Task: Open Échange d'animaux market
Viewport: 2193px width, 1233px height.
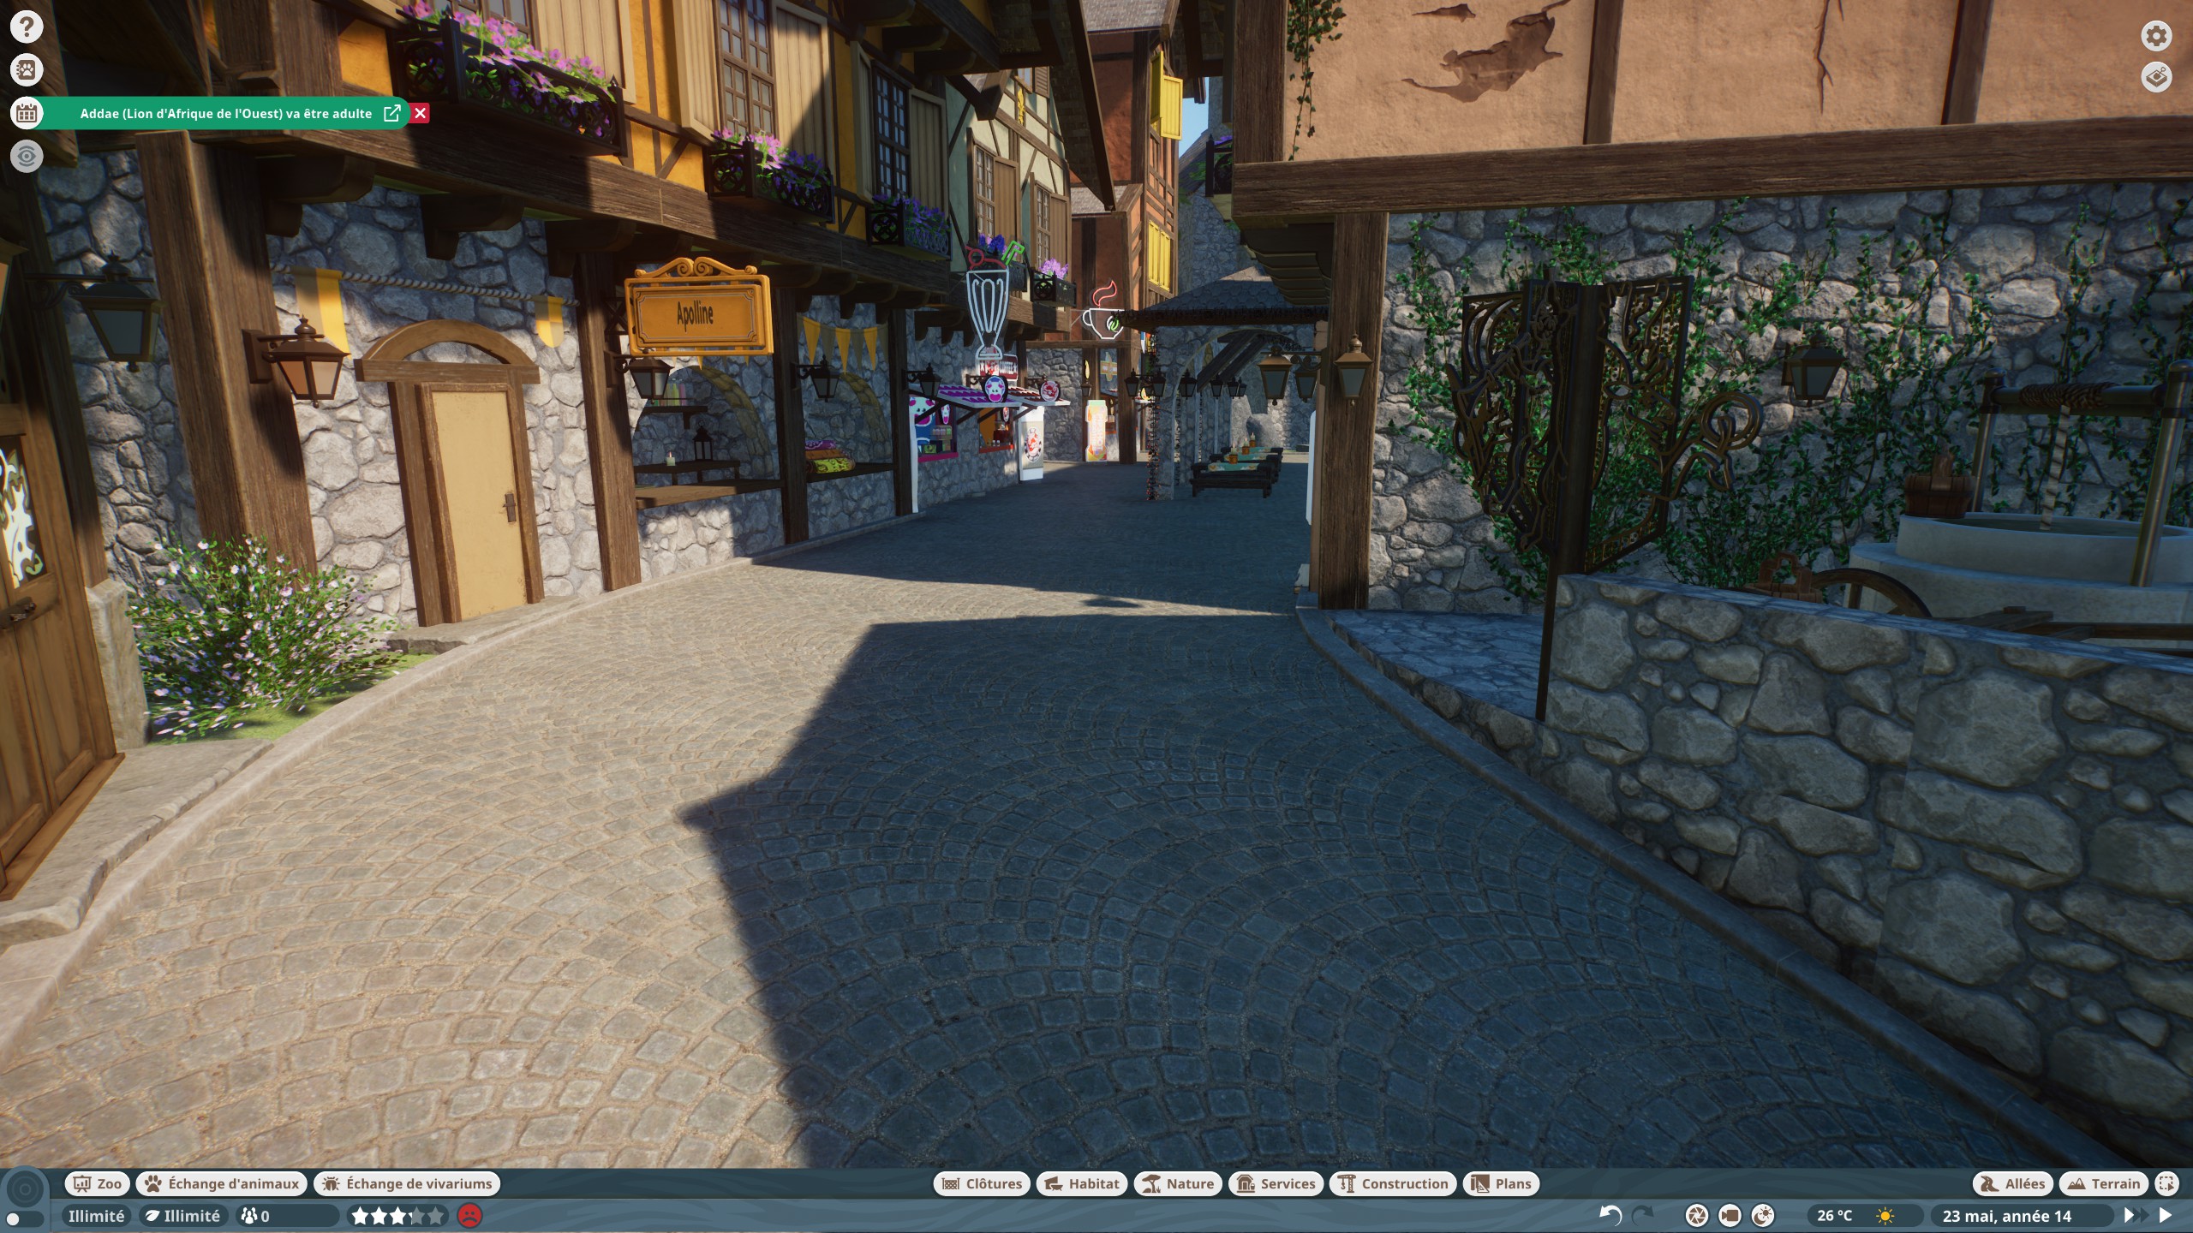Action: click(222, 1183)
